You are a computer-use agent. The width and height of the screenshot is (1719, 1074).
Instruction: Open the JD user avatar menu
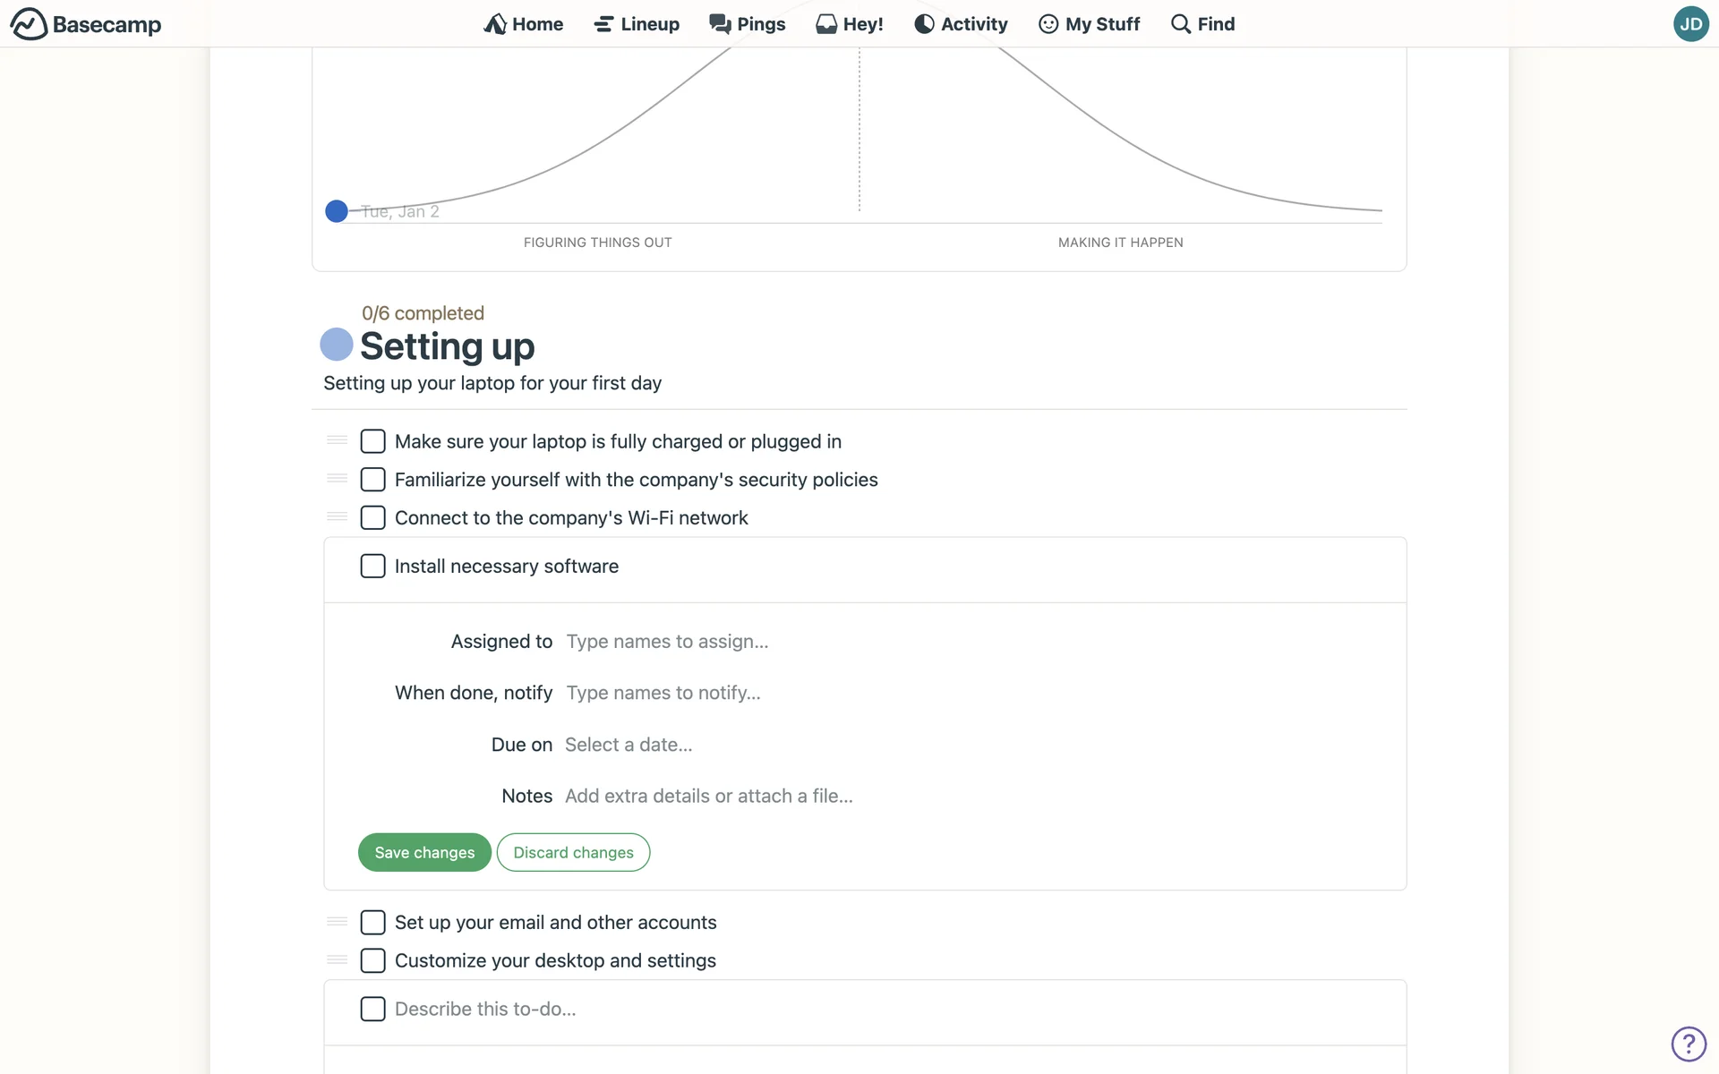pos(1690,24)
